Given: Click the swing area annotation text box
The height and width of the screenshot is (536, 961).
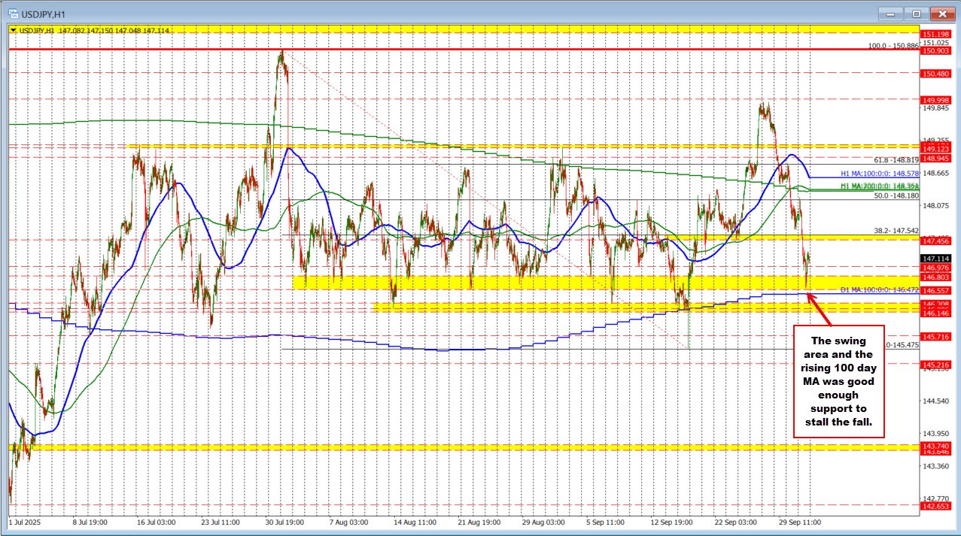Looking at the screenshot, I should [x=839, y=380].
